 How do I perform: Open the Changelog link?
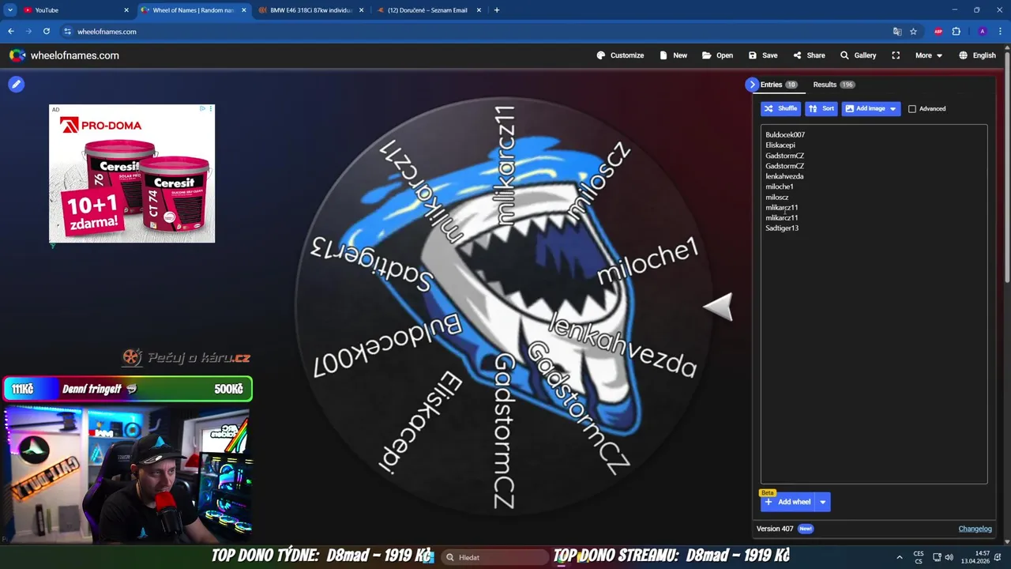[x=975, y=529]
